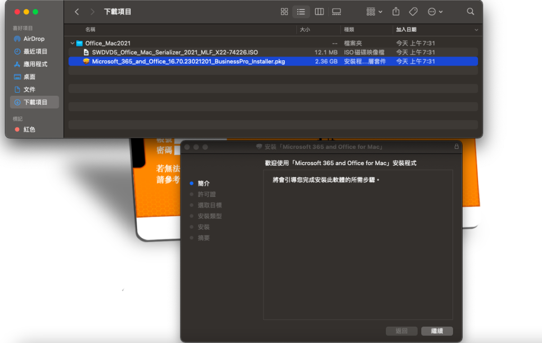Click the pkg installer package icon
The height and width of the screenshot is (343, 542).
point(86,61)
